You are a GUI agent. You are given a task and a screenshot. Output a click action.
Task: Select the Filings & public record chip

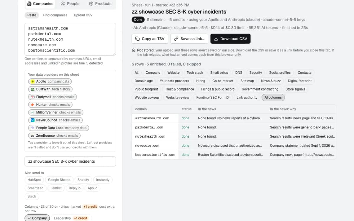(x=218, y=89)
